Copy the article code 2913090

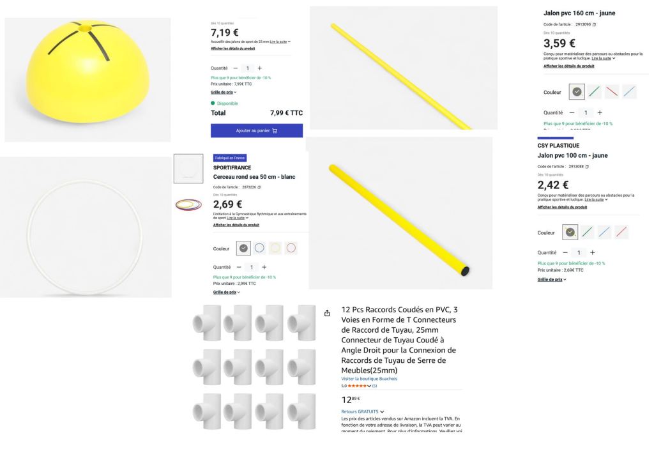(595, 25)
